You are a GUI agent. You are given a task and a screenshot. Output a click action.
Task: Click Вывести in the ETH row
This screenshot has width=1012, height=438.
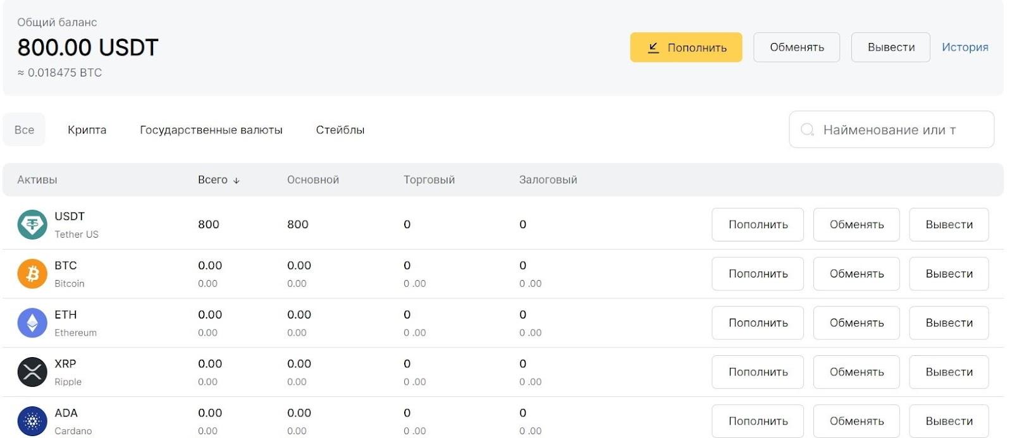click(x=949, y=323)
